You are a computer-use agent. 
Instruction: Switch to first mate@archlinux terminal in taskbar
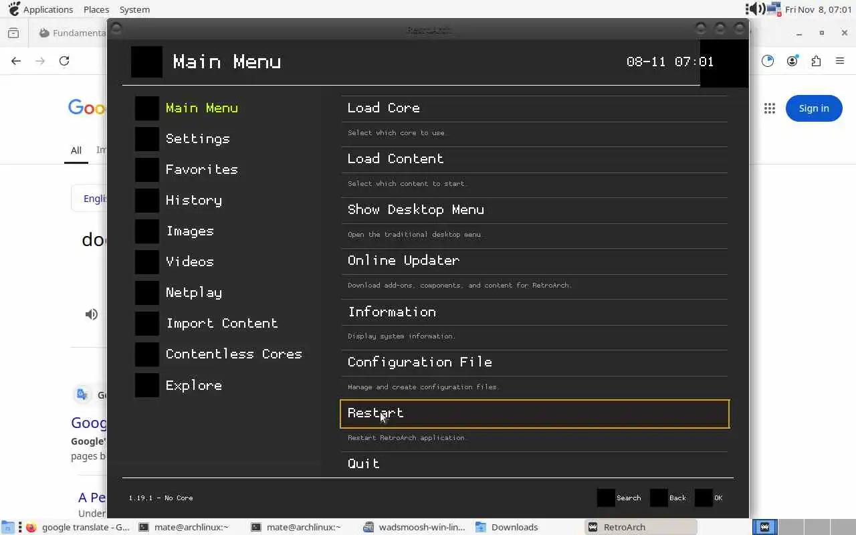click(x=190, y=527)
